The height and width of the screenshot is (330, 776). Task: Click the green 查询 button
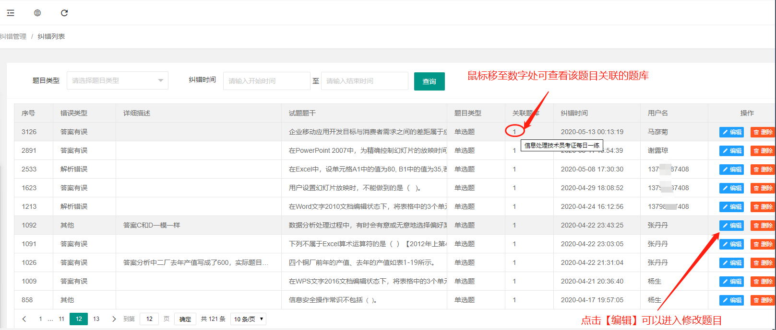[x=430, y=81]
